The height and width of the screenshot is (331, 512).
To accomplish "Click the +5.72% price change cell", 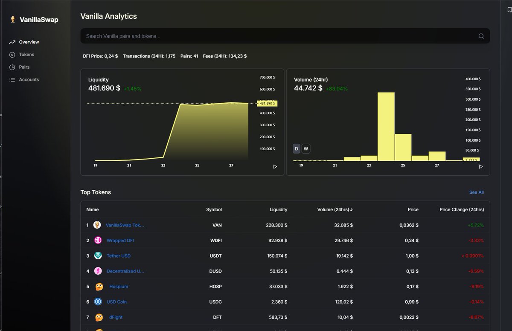I will tap(476, 225).
